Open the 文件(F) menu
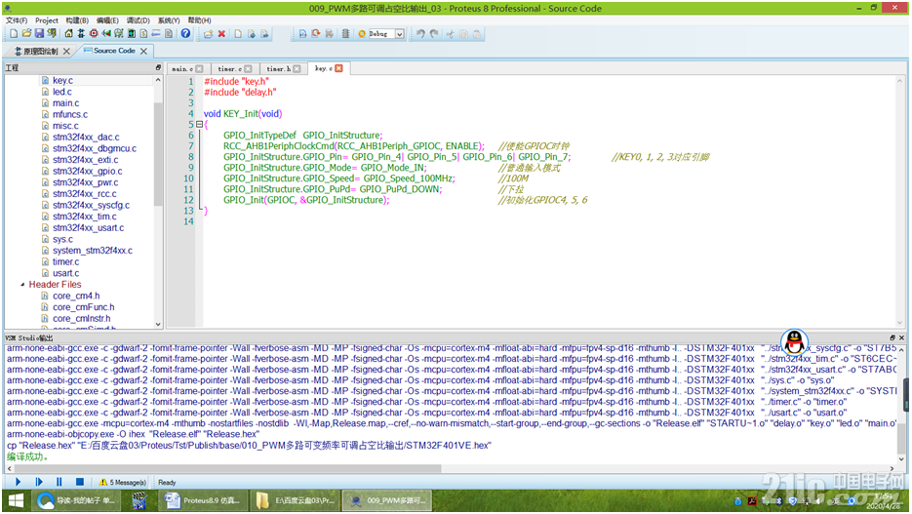 click(17, 20)
